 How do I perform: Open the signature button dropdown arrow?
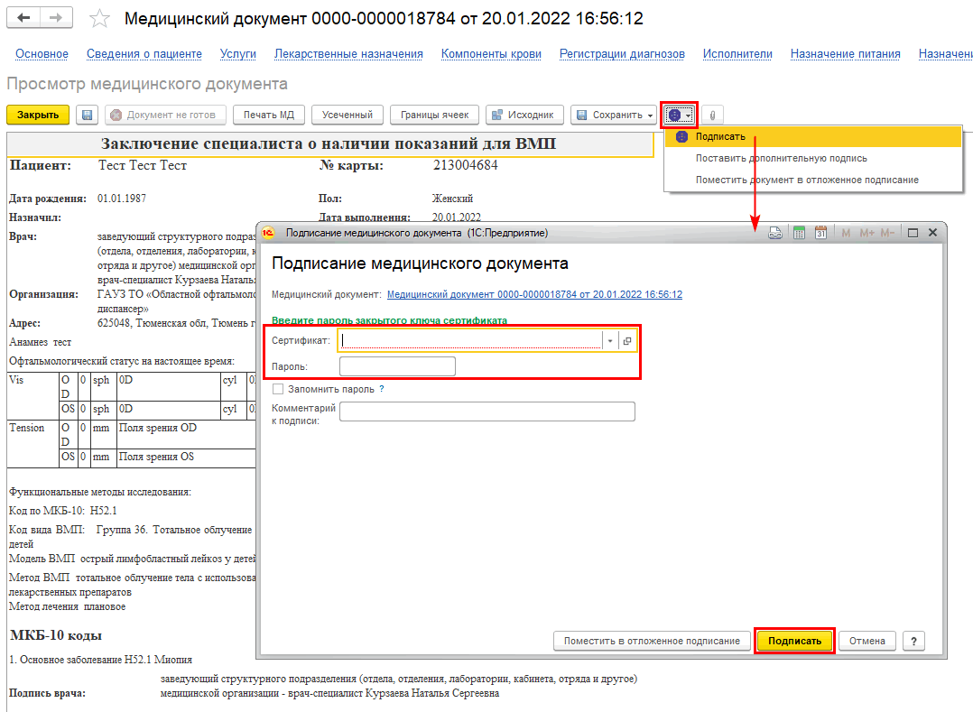689,116
